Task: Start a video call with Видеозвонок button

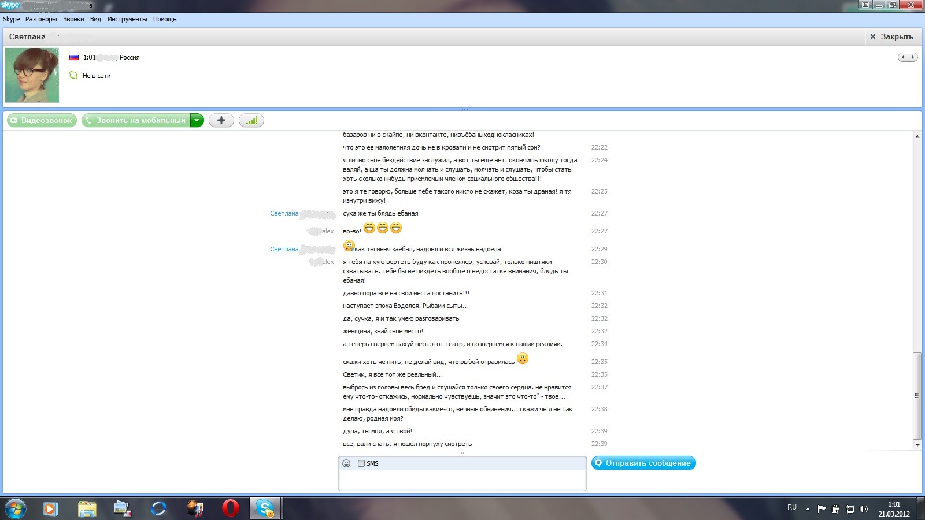Action: 42,121
